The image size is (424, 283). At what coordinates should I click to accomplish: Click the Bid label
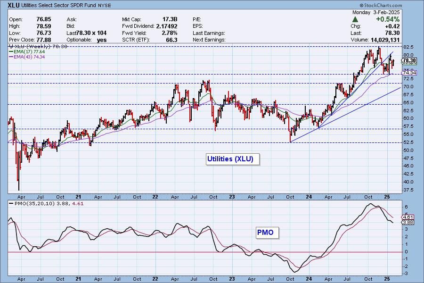pyautogui.click(x=71, y=26)
